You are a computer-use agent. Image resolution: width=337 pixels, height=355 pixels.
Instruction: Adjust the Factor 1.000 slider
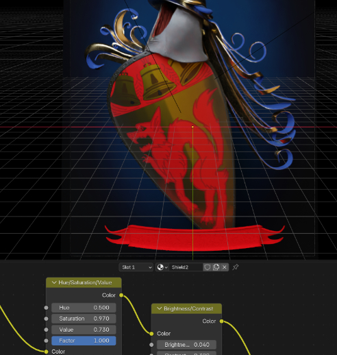[84, 341]
